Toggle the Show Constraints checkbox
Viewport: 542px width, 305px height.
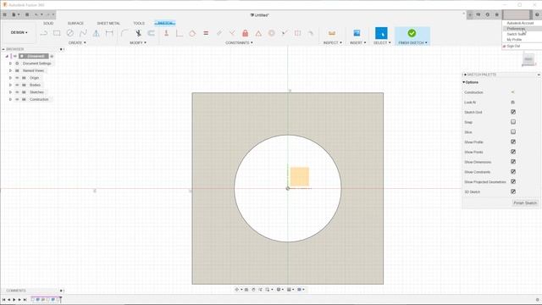coord(513,171)
